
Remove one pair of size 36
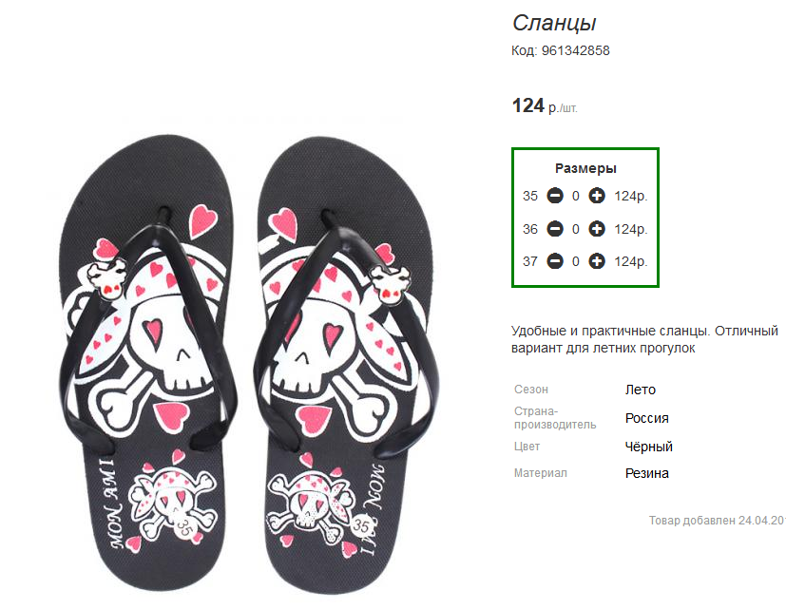tap(555, 229)
